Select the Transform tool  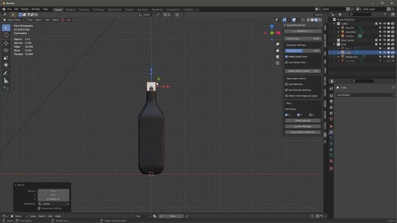click(x=6, y=65)
